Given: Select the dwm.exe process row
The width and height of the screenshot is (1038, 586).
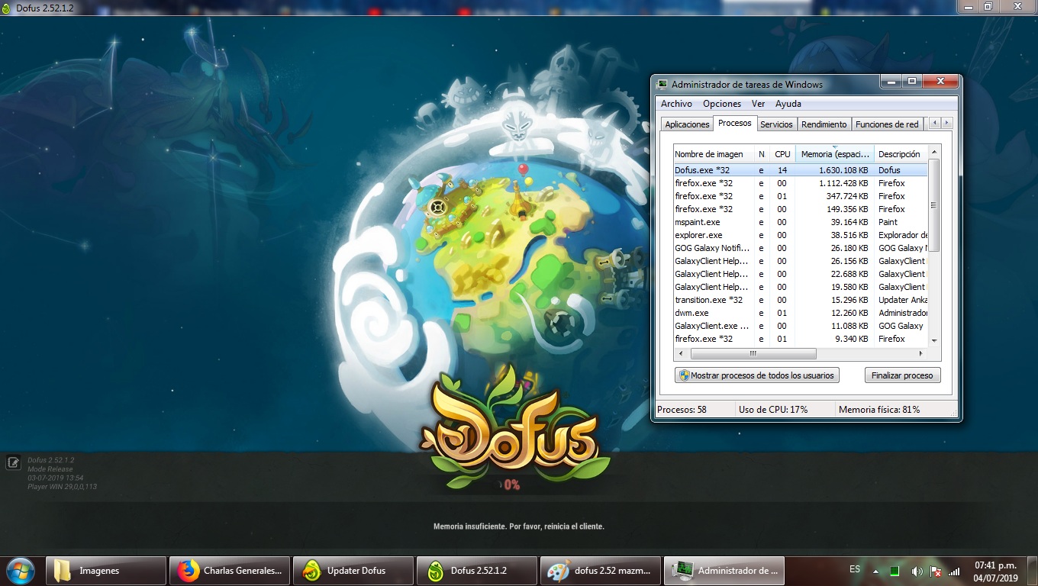Looking at the screenshot, I should (x=800, y=313).
